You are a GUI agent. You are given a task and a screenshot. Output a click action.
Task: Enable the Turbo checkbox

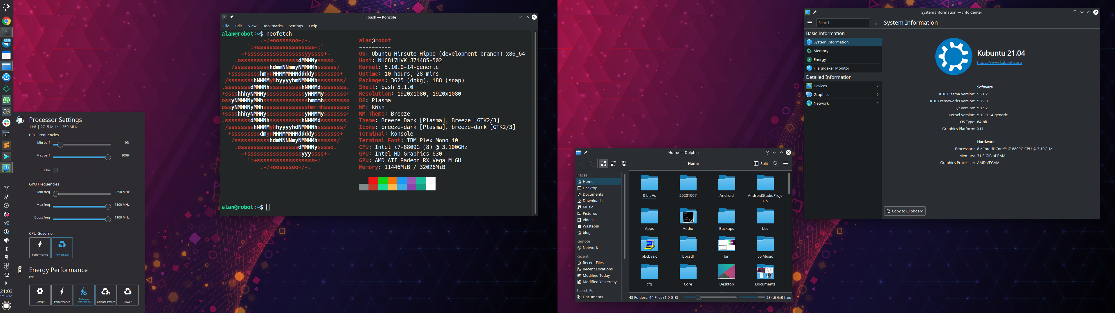click(55, 170)
